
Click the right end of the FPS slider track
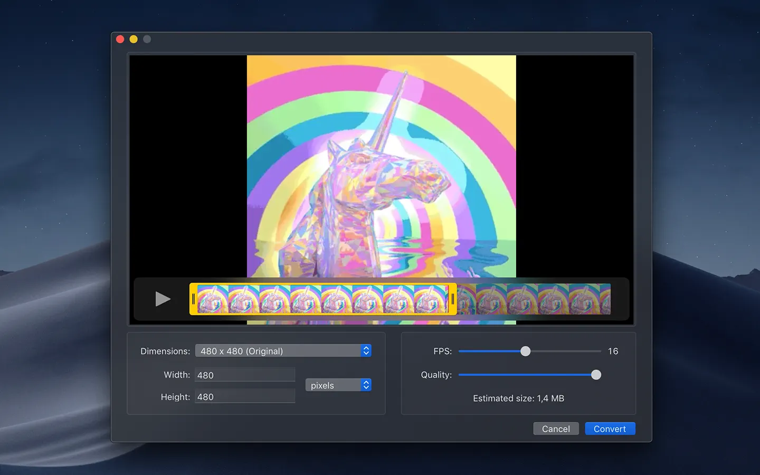598,351
